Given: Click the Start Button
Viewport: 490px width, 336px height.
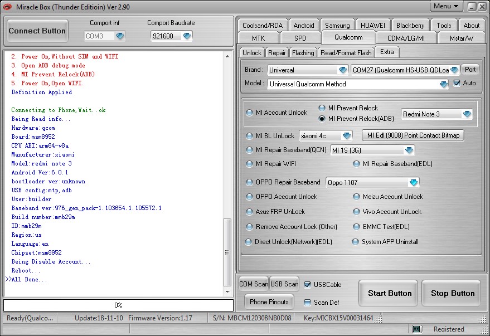Looking at the screenshot, I should click(x=389, y=293).
